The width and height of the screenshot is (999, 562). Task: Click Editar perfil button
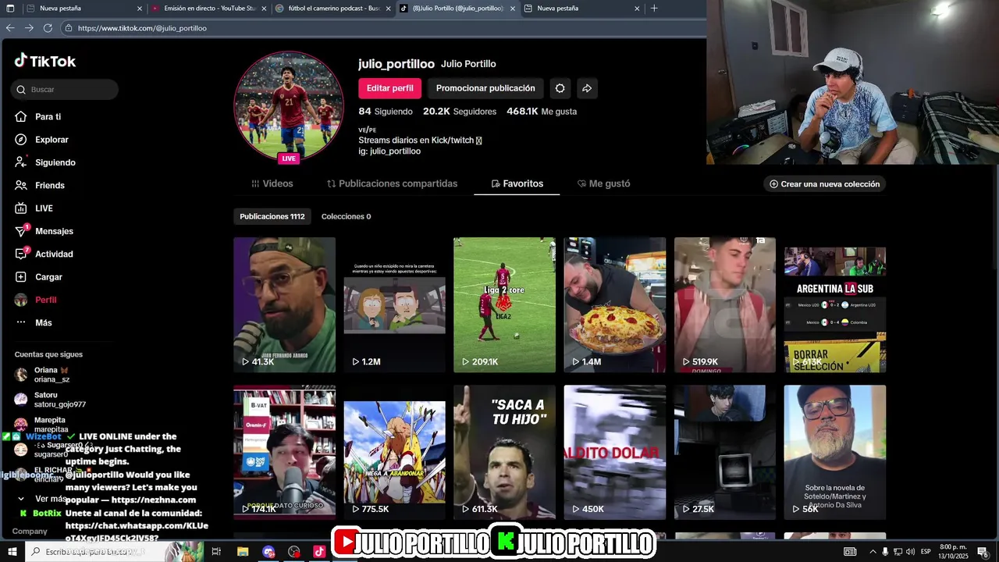tap(389, 88)
